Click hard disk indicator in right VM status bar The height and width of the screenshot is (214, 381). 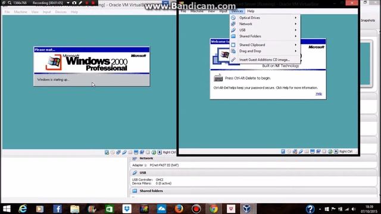[283, 152]
